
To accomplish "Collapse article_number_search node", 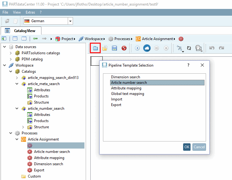I will [17, 108].
